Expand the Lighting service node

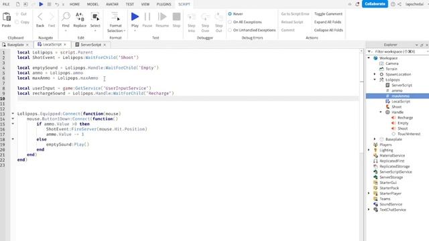click(x=369, y=150)
